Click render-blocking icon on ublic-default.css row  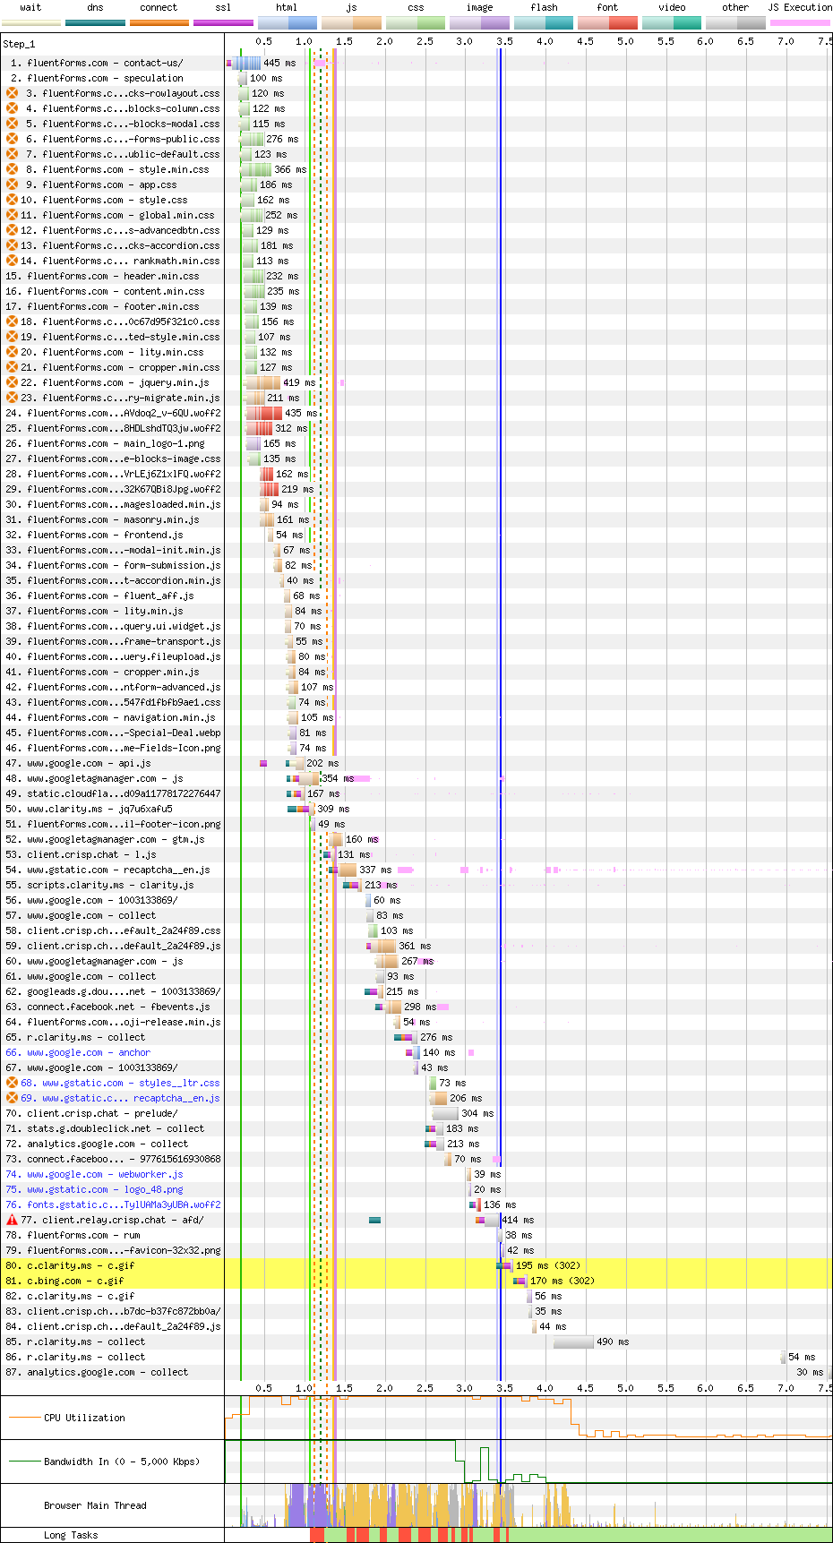point(12,154)
